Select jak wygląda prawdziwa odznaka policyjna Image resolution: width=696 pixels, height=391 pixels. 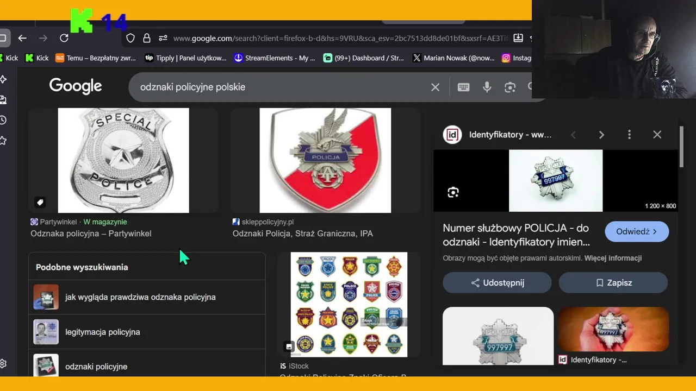coord(147,297)
